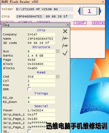Screen dimensions: 109x133
Task: Click the Timings section heading
Action: [41, 93]
